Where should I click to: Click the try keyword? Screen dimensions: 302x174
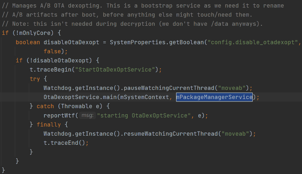point(35,79)
